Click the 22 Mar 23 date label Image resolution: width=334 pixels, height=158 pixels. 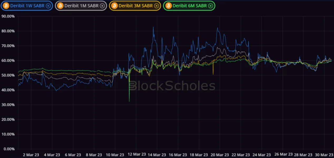coord(240,155)
